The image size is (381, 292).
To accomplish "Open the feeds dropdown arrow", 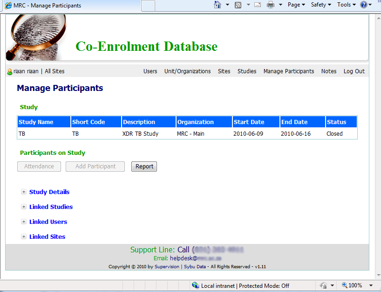I will point(248,5).
